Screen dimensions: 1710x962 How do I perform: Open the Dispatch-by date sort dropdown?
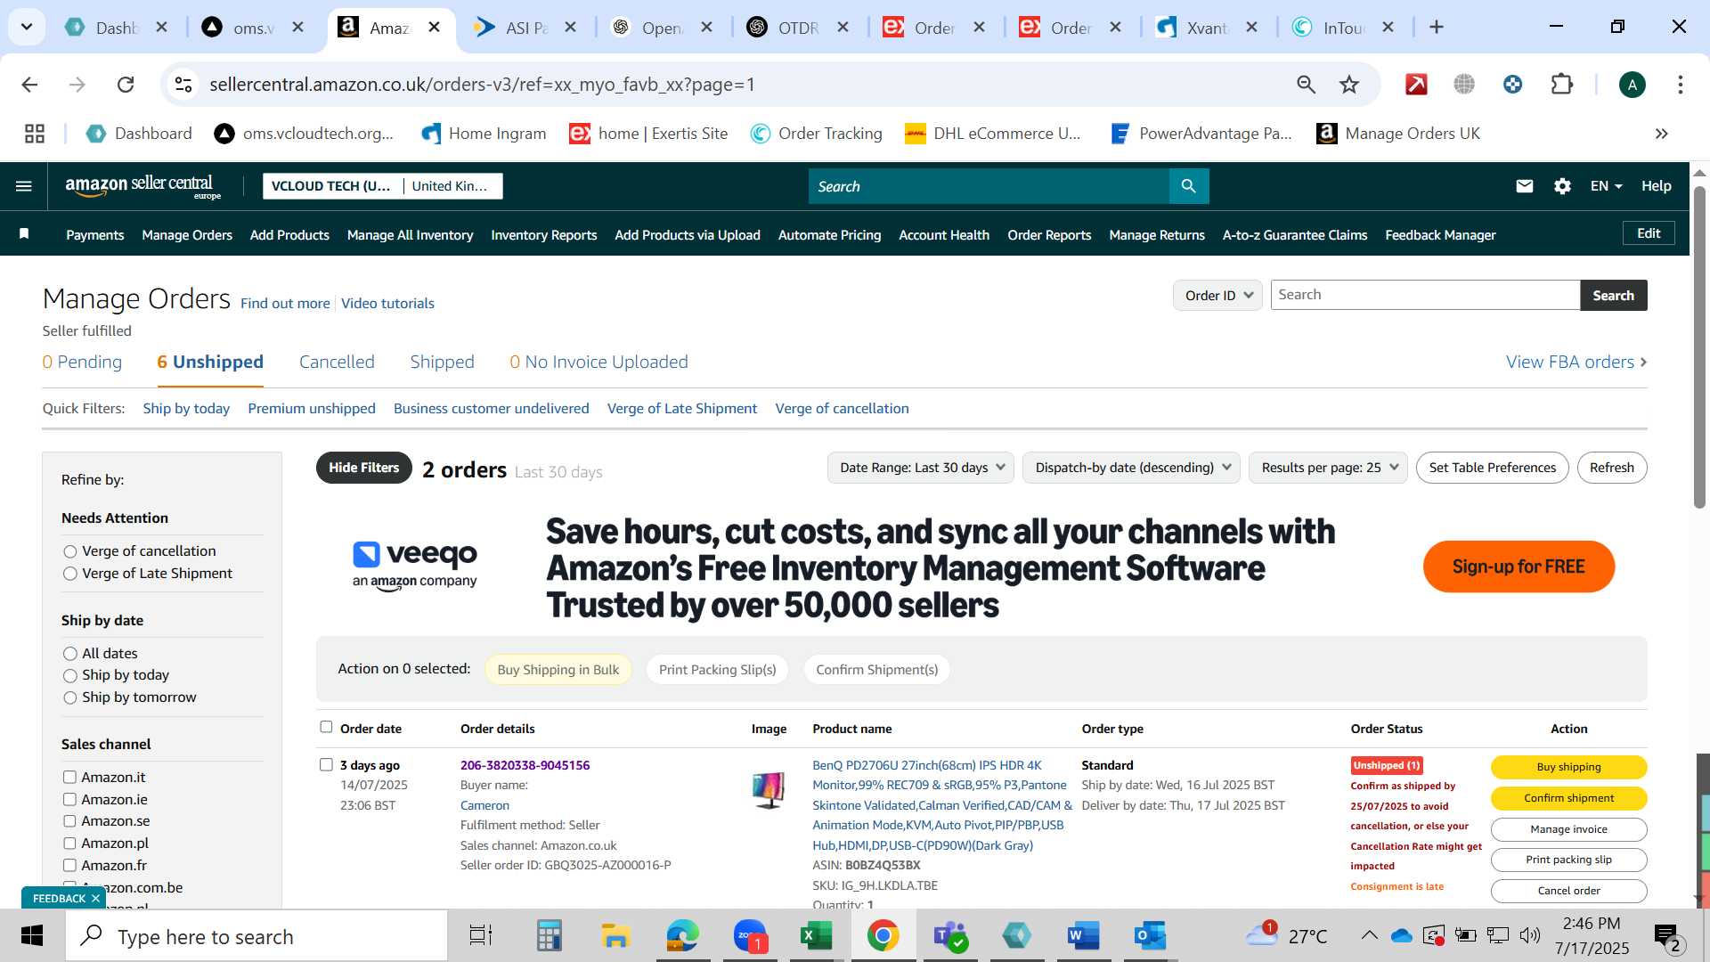(1131, 468)
